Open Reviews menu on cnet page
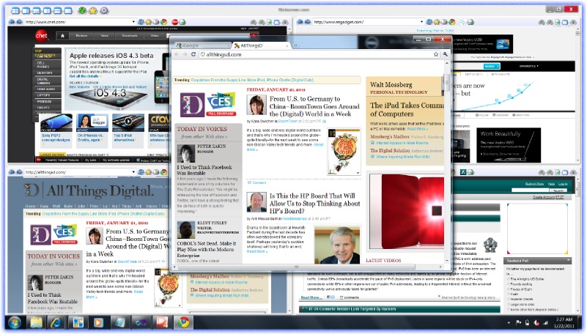The width and height of the screenshot is (587, 334). pyautogui.click(x=81, y=36)
